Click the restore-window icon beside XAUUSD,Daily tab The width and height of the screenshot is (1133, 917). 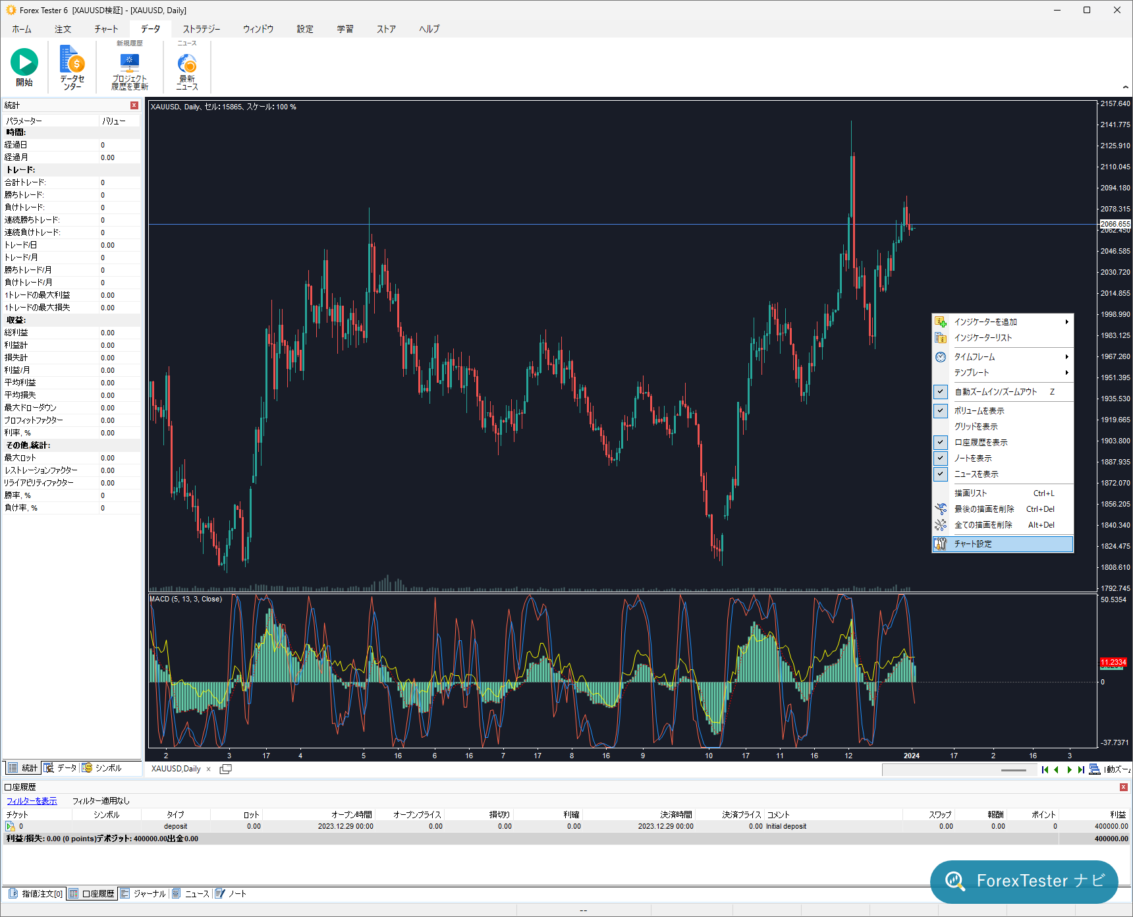point(225,769)
